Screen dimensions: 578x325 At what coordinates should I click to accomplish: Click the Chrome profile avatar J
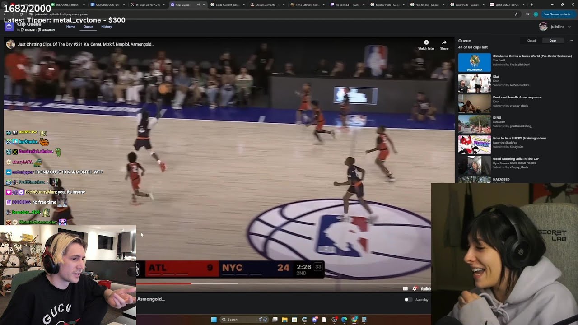click(x=536, y=14)
